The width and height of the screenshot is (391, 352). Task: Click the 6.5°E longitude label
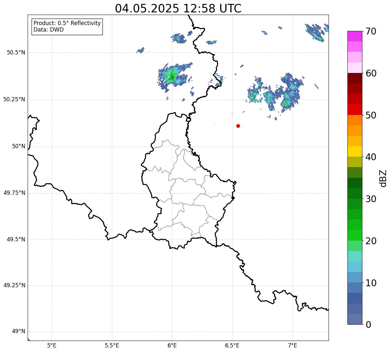[232, 345]
